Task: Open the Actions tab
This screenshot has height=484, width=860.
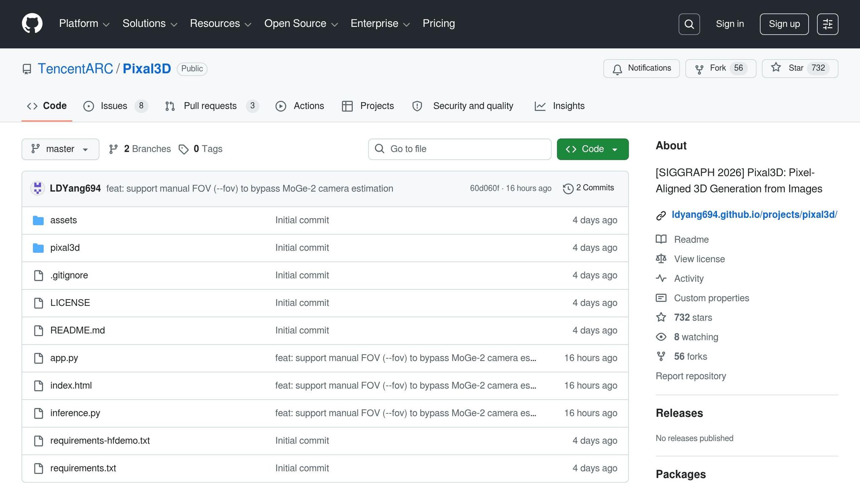Action: tap(300, 106)
